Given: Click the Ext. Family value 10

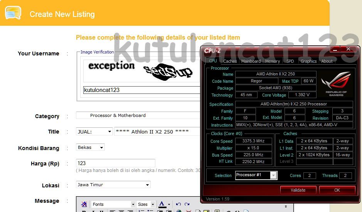Looking at the screenshot, I should pyautogui.click(x=245, y=118).
